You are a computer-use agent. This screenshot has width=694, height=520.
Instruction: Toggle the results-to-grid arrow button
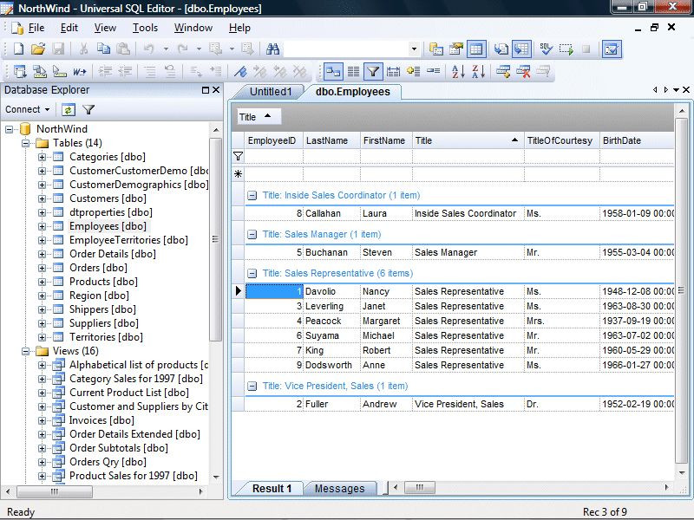click(x=521, y=49)
